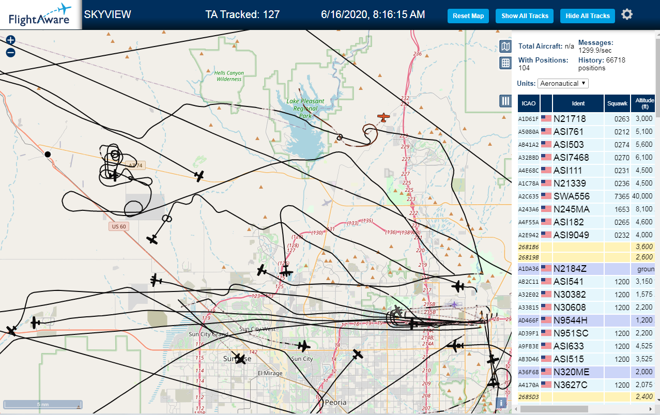Zoom in the map with plus icon
Viewport: 660px width, 415px height.
[x=10, y=40]
